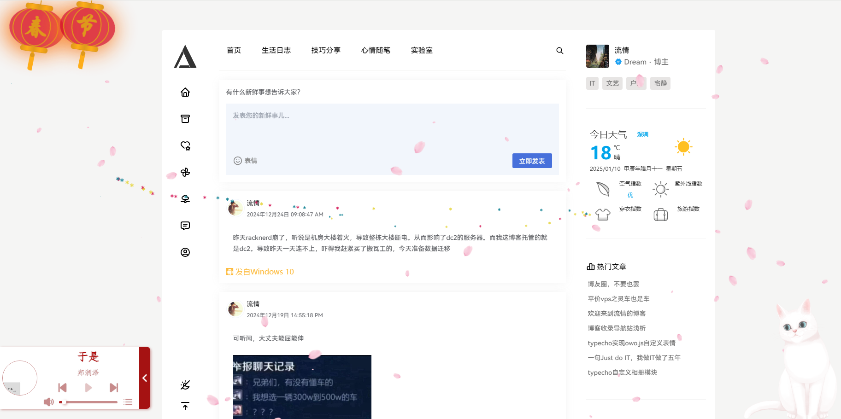Toggle the meteor shower effect icon
The height and width of the screenshot is (419, 841).
coord(185,385)
